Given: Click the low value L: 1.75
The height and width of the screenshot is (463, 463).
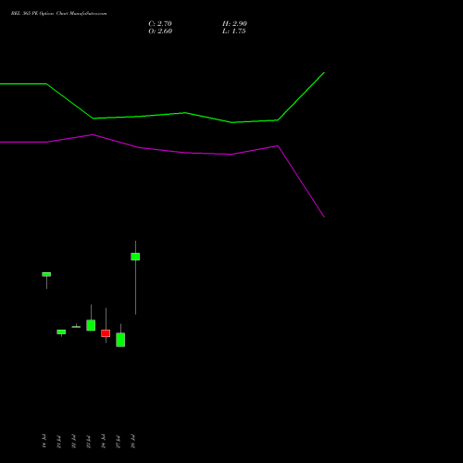Looking at the screenshot, I should point(234,31).
